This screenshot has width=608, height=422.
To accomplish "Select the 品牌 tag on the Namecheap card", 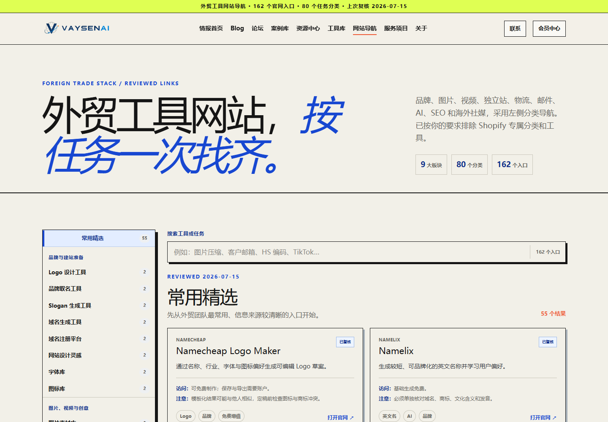I will 207,416.
